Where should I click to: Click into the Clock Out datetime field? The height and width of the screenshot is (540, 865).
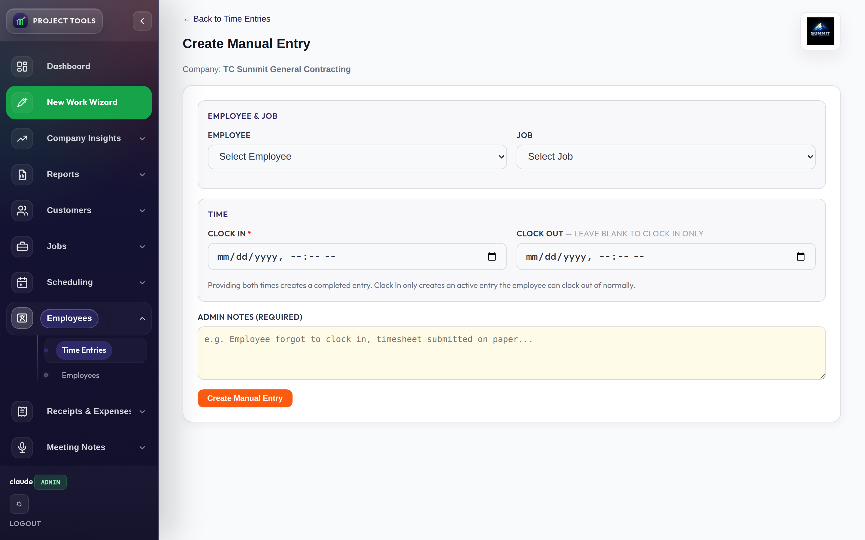pyautogui.click(x=666, y=256)
